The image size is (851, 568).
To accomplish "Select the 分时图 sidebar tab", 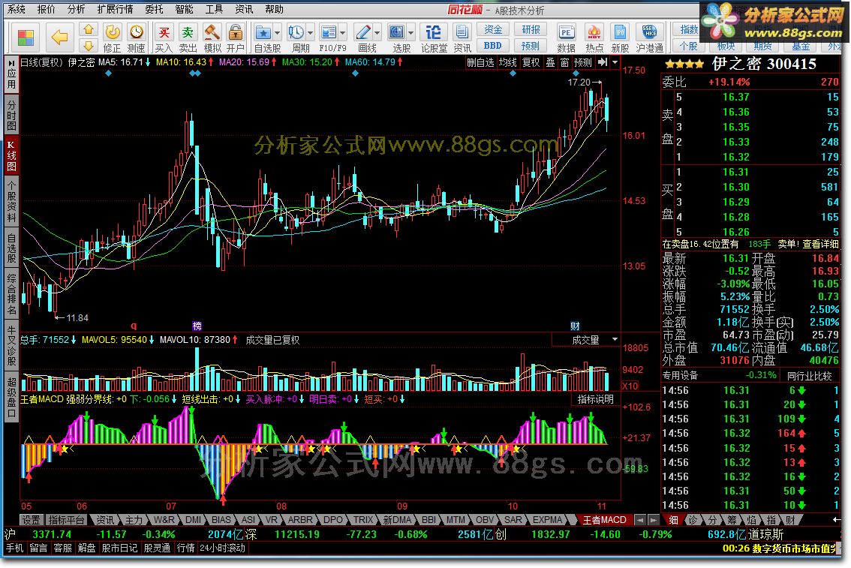I will pyautogui.click(x=11, y=115).
